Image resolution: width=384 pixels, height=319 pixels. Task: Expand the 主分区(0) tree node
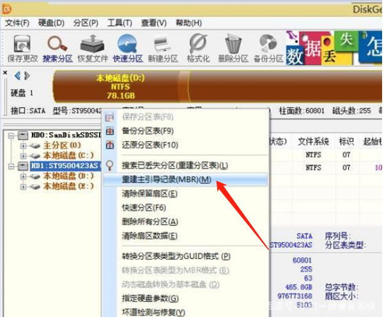tap(23, 146)
